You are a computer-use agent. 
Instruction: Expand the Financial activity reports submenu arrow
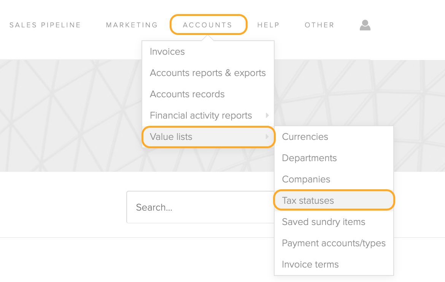[267, 115]
